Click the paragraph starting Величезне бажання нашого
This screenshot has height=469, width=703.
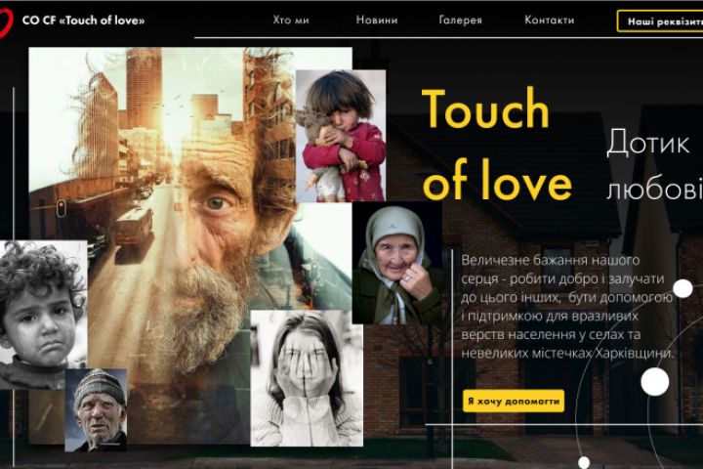567,307
